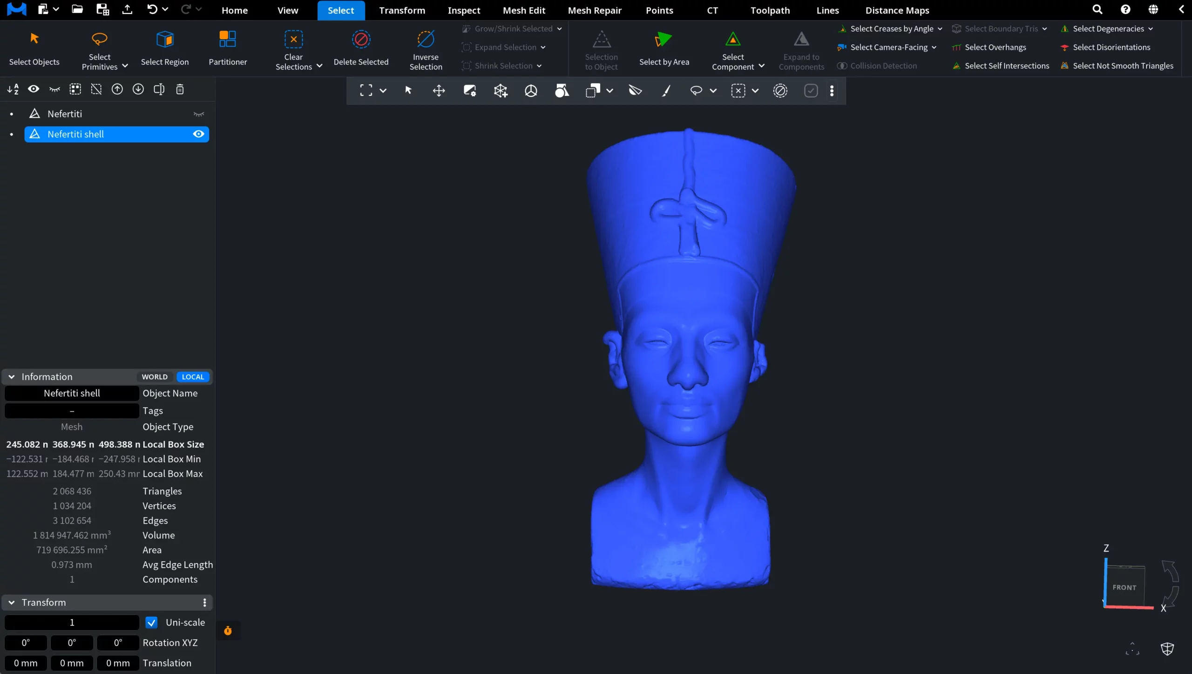Toggle the checkmark box in viewport toolbar
1192x674 pixels.
point(811,90)
